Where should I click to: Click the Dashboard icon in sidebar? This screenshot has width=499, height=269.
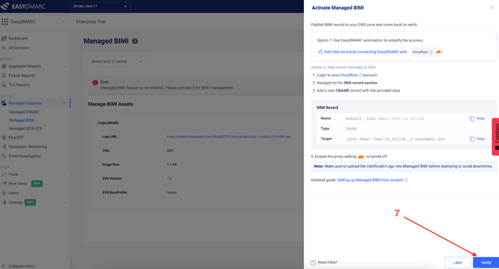tap(4, 38)
